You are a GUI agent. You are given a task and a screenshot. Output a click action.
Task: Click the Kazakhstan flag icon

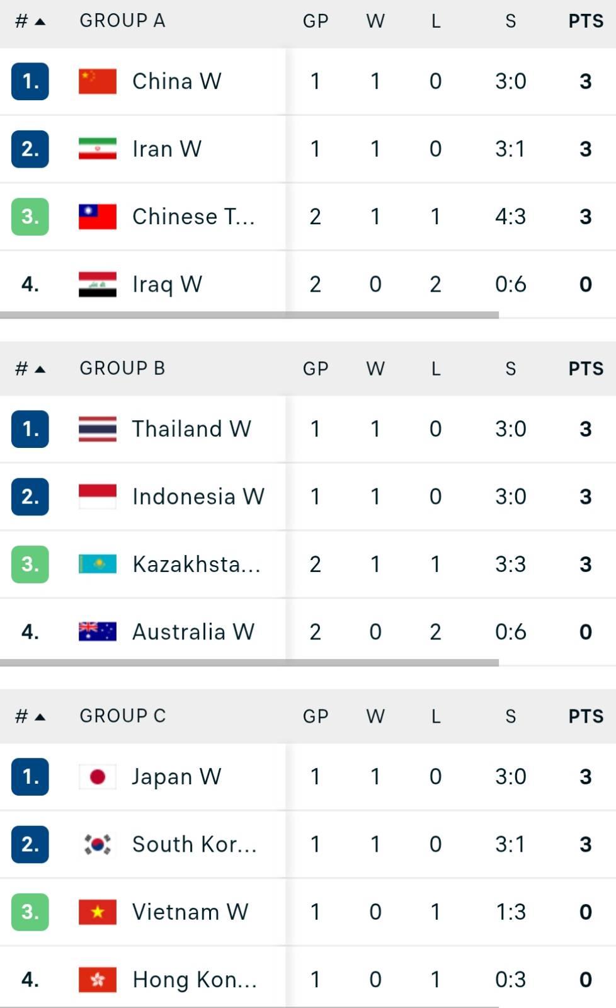(98, 564)
